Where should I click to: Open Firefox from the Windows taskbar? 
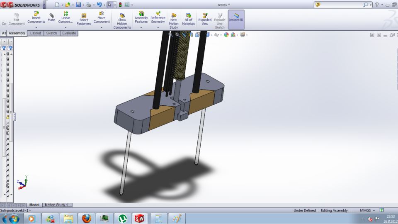click(x=87, y=218)
